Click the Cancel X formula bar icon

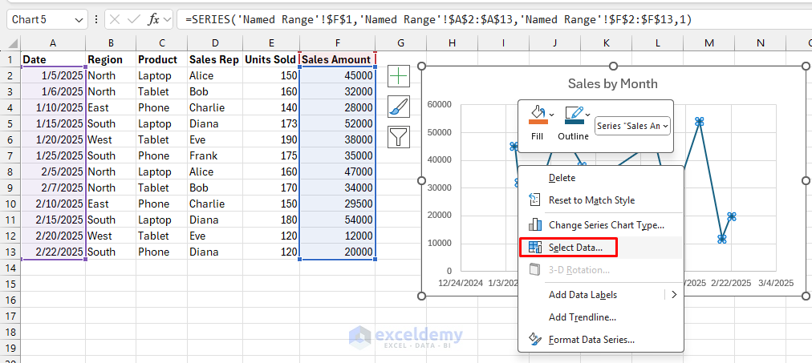(x=116, y=20)
